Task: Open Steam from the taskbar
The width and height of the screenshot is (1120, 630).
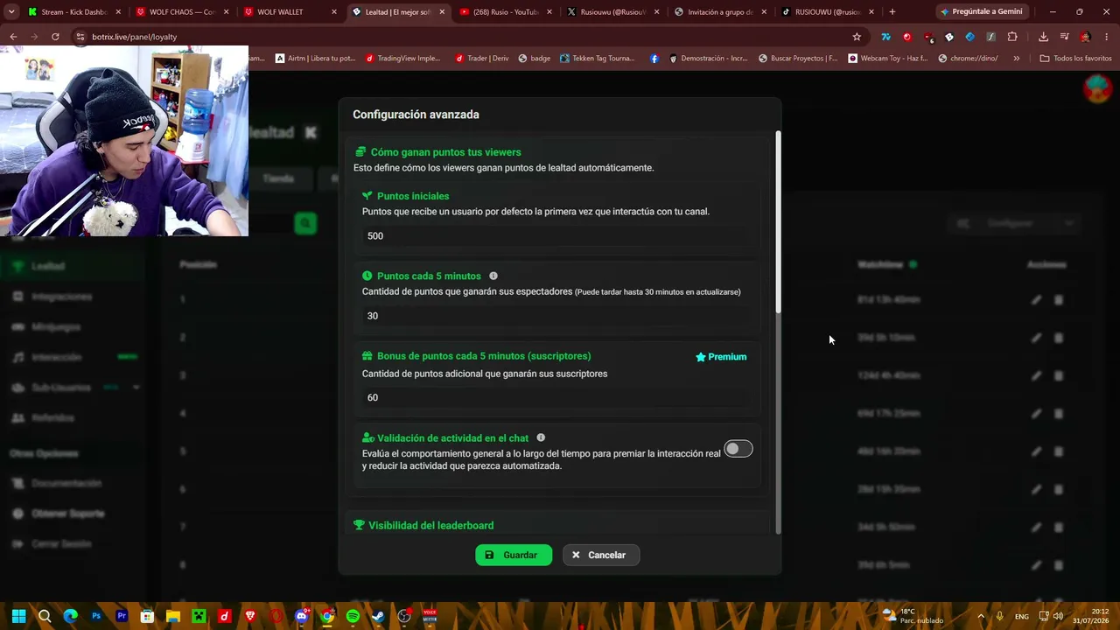Action: tap(379, 616)
